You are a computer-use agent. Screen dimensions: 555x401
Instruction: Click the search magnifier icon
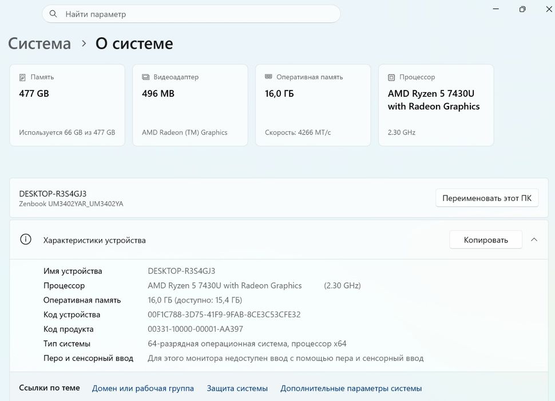pyautogui.click(x=53, y=14)
